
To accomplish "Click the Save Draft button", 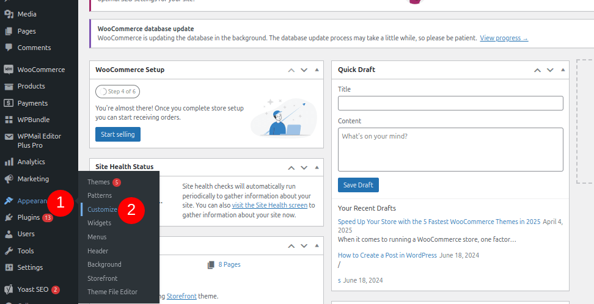I will click(x=358, y=185).
